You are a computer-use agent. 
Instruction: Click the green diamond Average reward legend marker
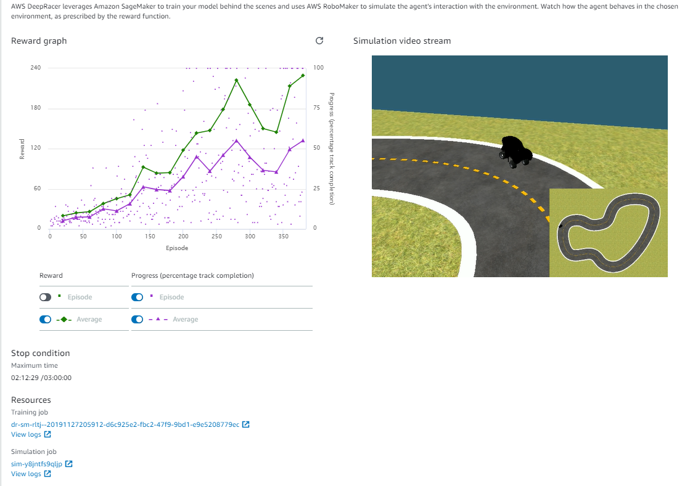pos(64,320)
